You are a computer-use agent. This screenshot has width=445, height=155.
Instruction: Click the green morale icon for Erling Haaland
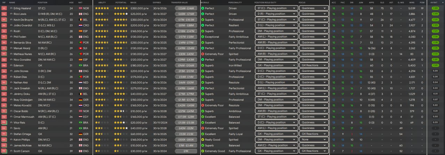click(203, 8)
